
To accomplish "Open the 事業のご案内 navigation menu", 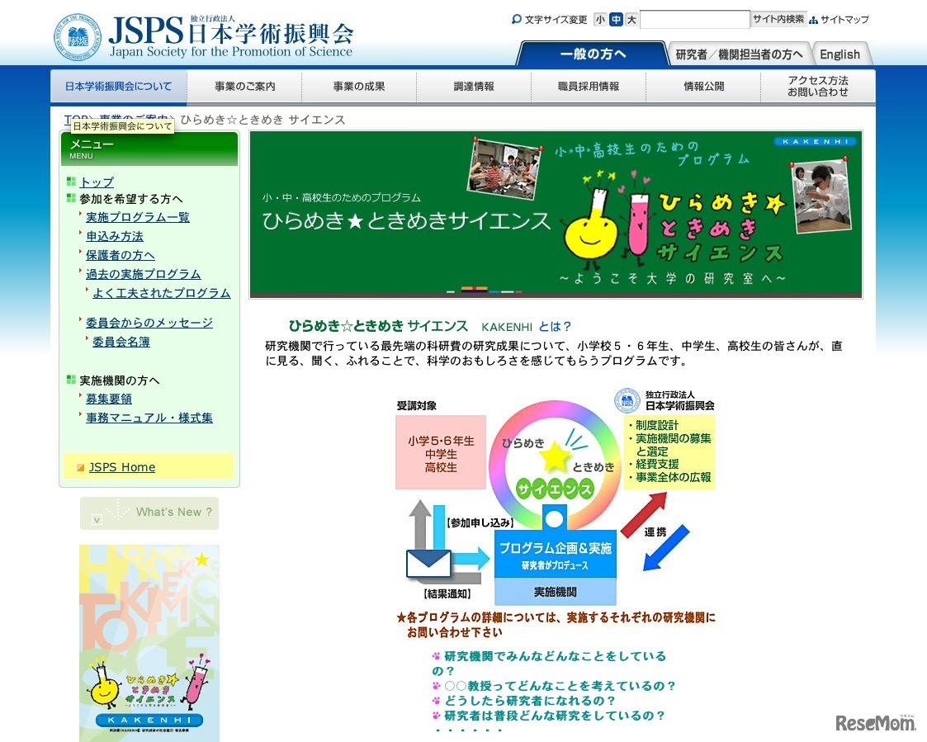I will [244, 87].
